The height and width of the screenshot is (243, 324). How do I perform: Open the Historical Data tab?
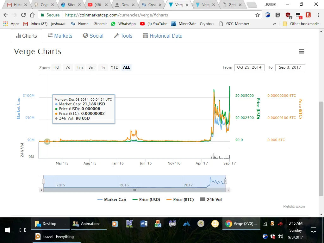[163, 36]
